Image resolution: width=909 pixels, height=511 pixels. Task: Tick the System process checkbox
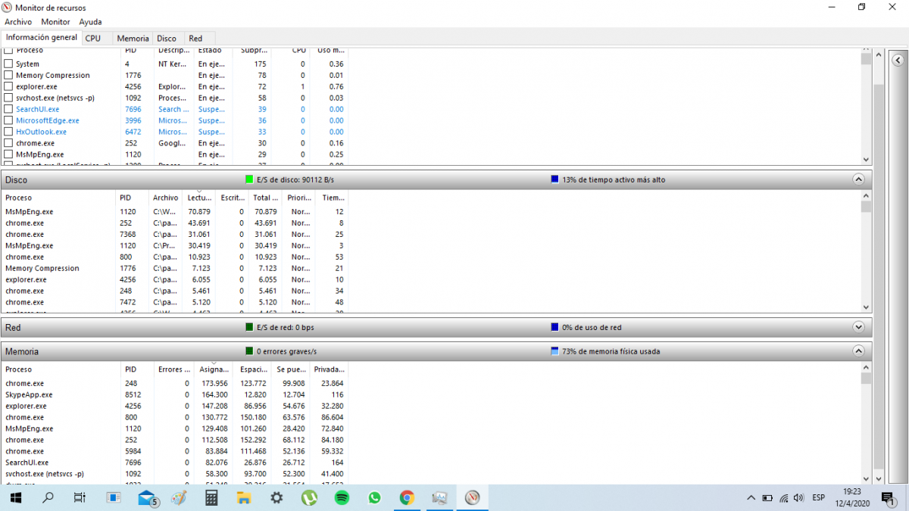coord(9,64)
